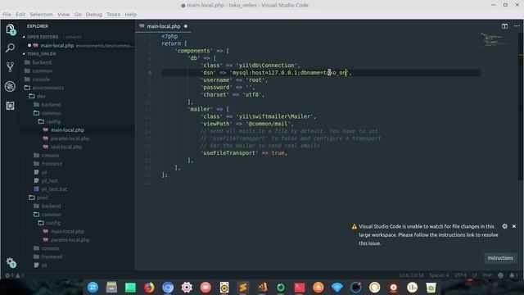524x295 pixels.
Task: Split the editor with the layout icon
Action: [x=504, y=26]
